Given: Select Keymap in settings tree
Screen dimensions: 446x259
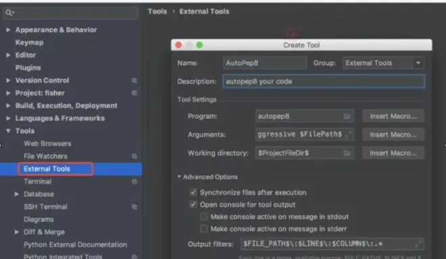Looking at the screenshot, I should [29, 42].
